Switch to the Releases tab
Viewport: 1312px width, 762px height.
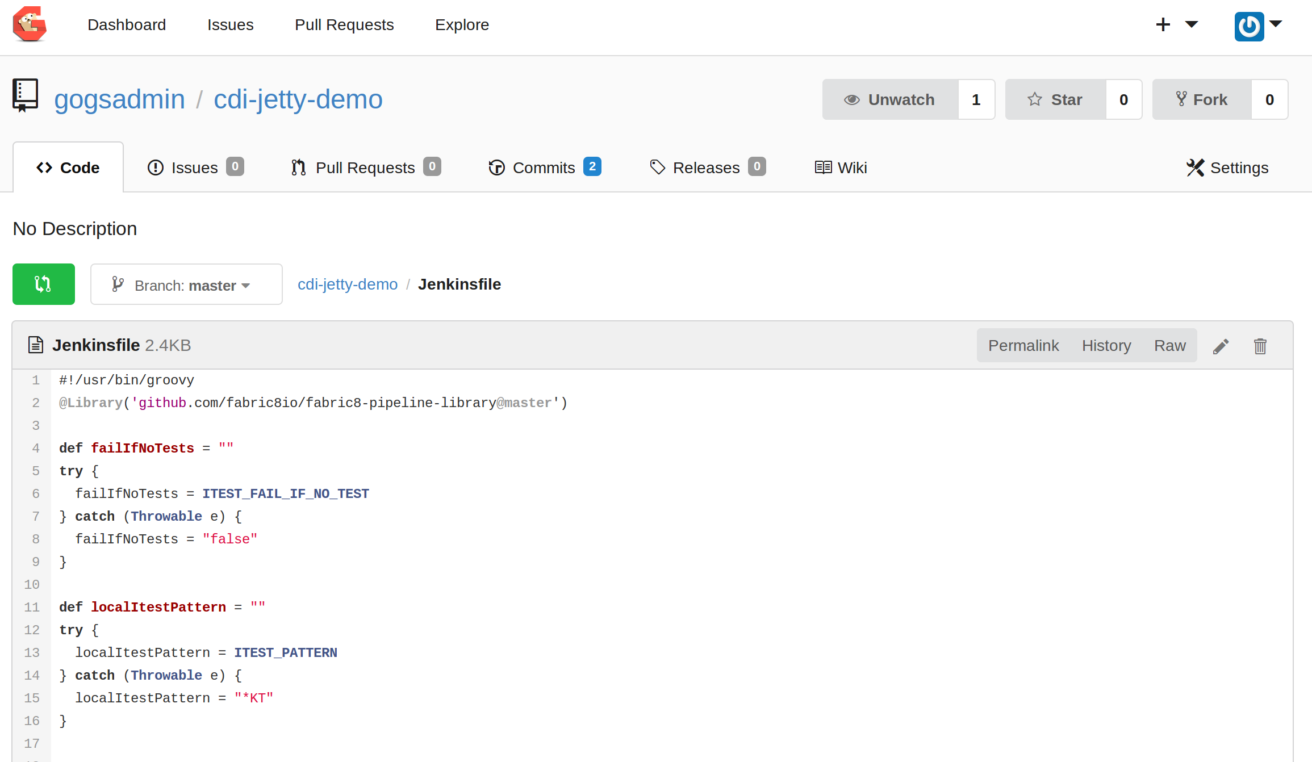pyautogui.click(x=707, y=168)
